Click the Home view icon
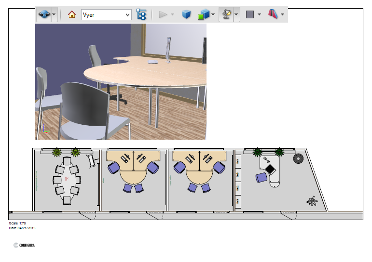The height and width of the screenshot is (262, 372). click(x=72, y=14)
